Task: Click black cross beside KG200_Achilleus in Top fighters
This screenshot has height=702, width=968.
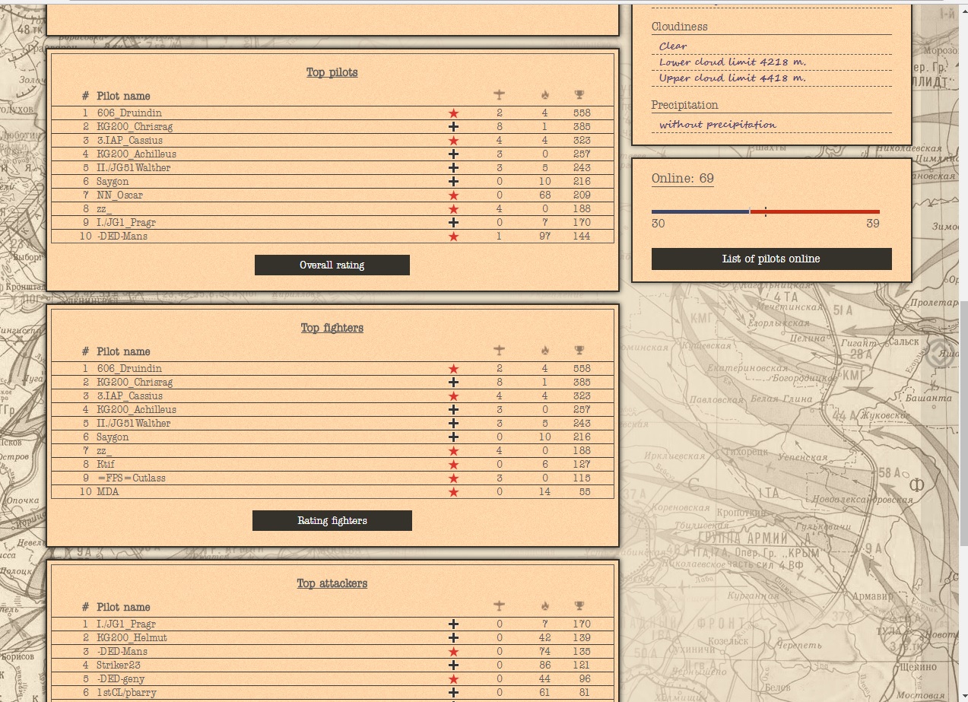Action: pyautogui.click(x=454, y=410)
